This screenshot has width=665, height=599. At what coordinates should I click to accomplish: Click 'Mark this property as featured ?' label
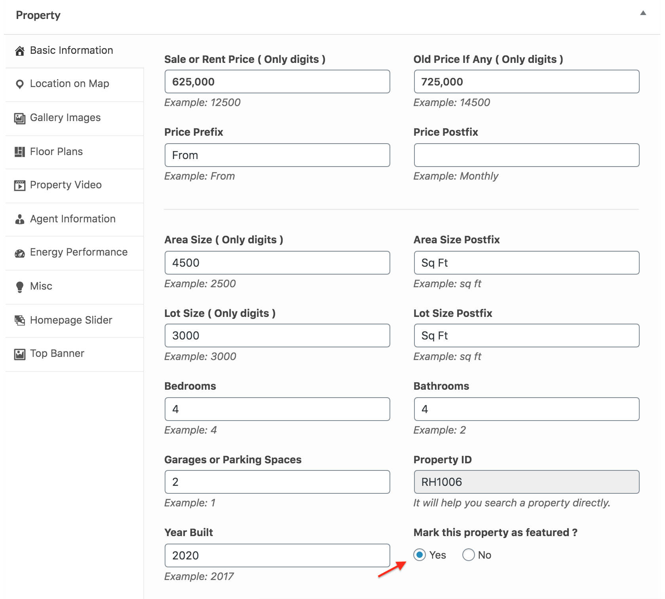495,533
